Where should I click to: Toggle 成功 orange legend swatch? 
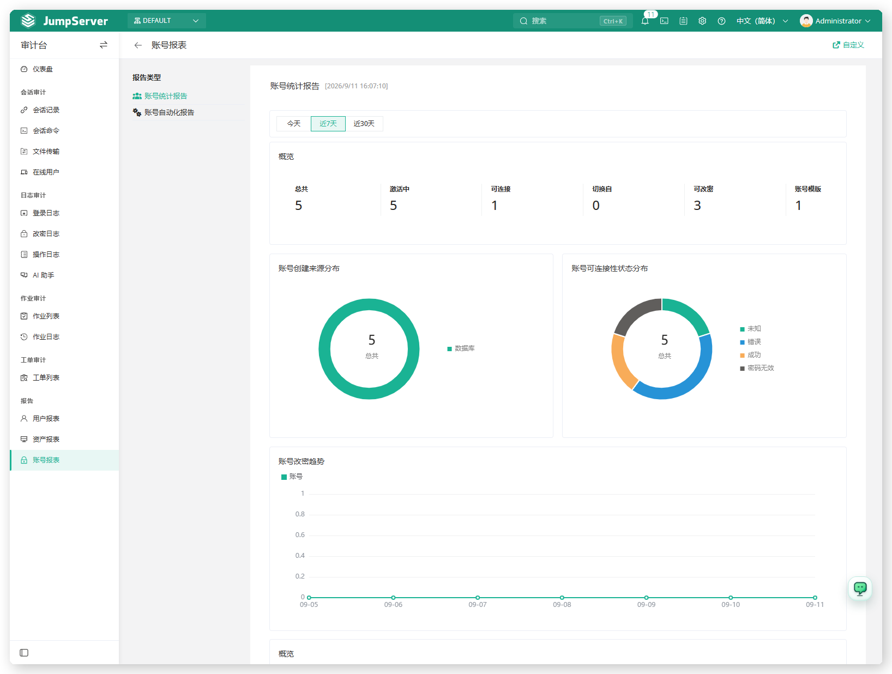pos(742,356)
